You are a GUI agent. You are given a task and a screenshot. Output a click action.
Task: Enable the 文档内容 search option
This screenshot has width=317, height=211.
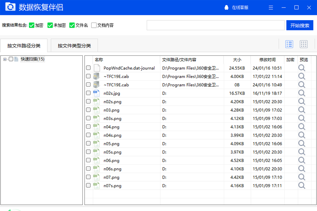(x=94, y=25)
